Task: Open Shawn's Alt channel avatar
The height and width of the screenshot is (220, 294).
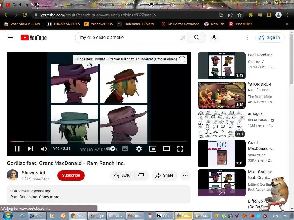Action: click(13, 175)
